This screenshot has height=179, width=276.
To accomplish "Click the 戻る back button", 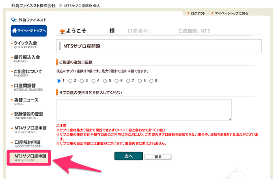I will point(158,157).
